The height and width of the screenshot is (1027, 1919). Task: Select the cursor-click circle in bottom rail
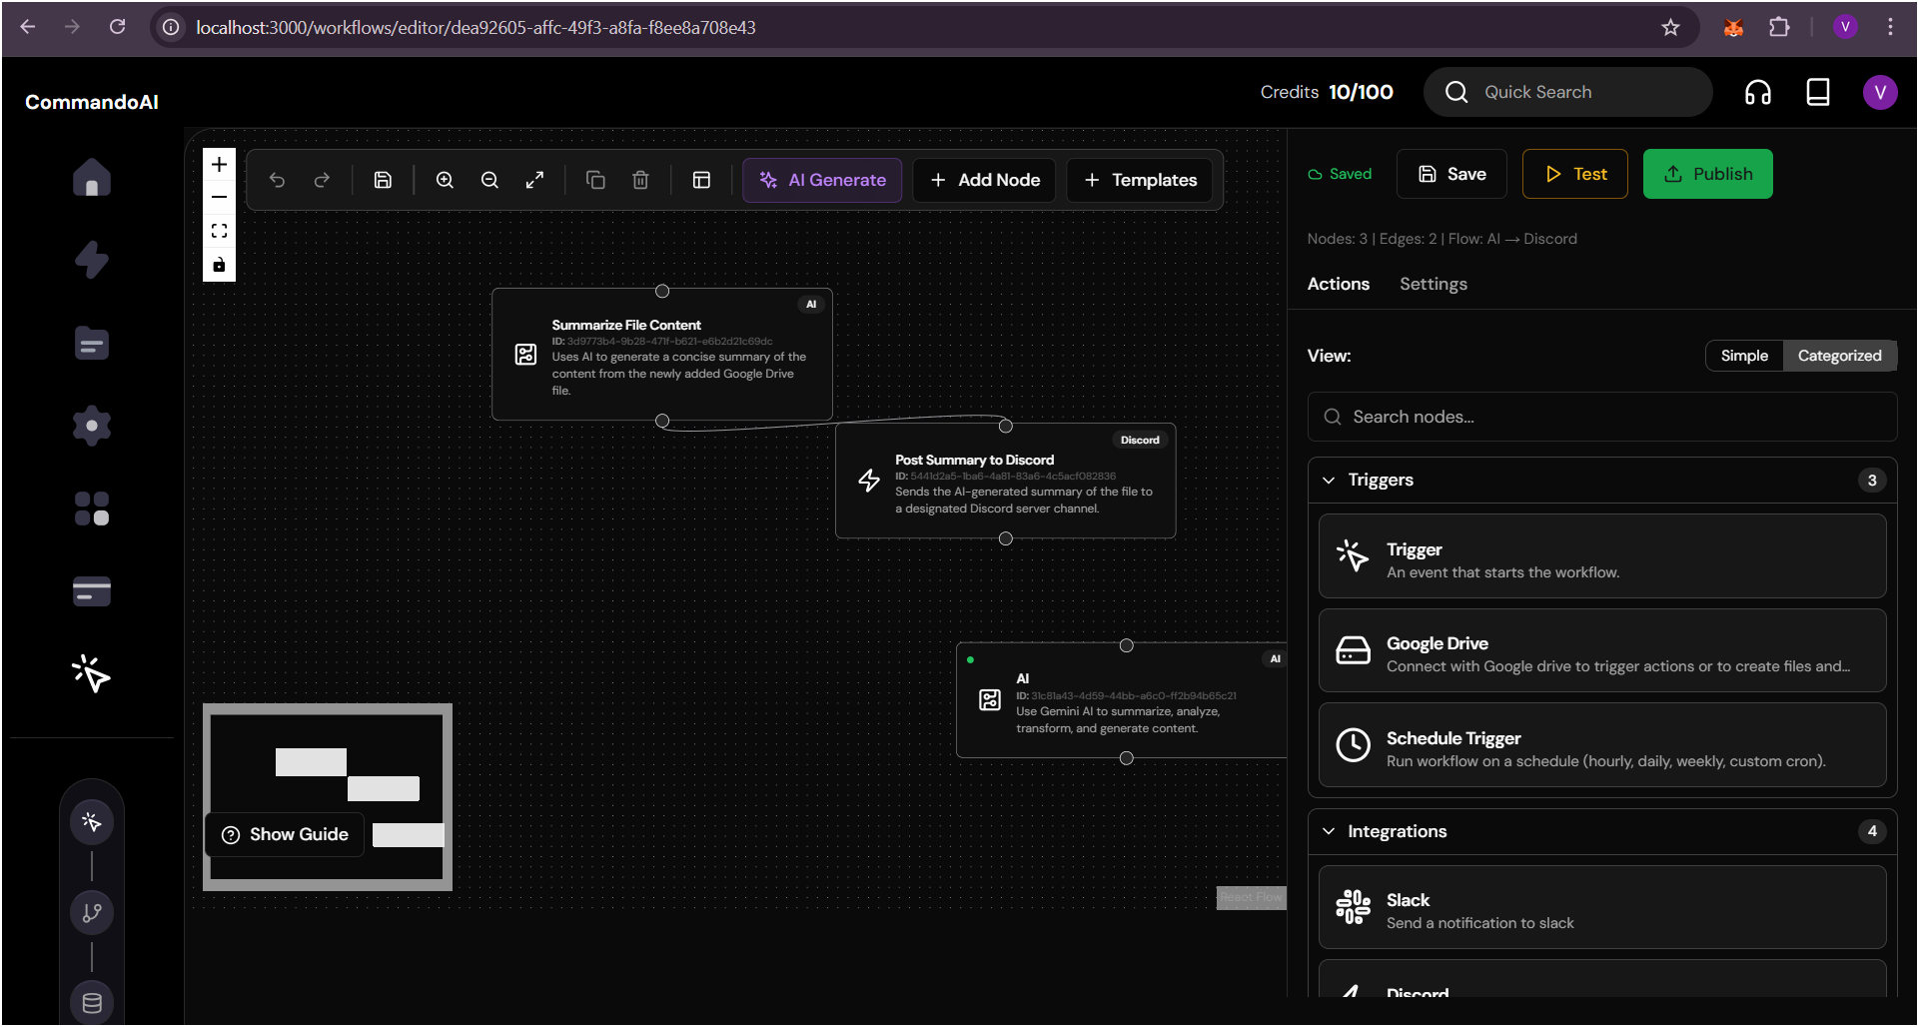pos(92,822)
